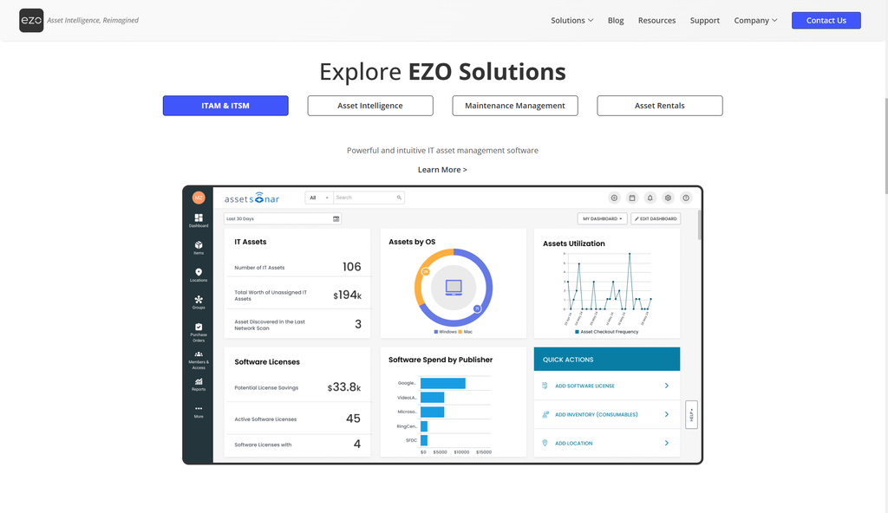The width and height of the screenshot is (888, 513).
Task: Open the Solutions menu in the header
Action: click(x=571, y=20)
